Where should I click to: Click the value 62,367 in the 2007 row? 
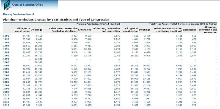(x=26, y=85)
